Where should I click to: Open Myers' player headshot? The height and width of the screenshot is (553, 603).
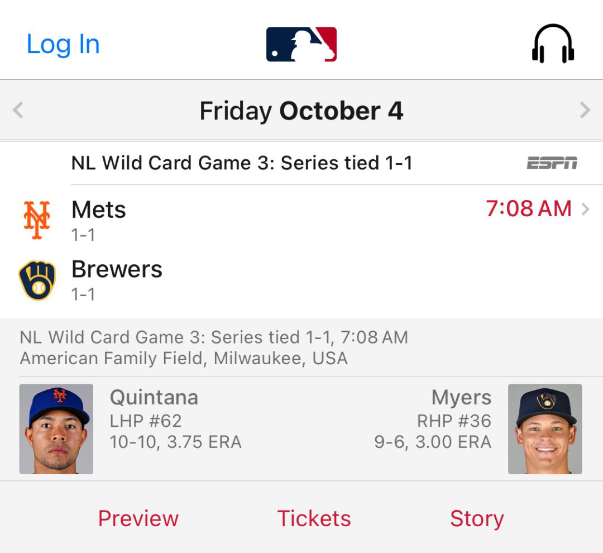coord(545,428)
